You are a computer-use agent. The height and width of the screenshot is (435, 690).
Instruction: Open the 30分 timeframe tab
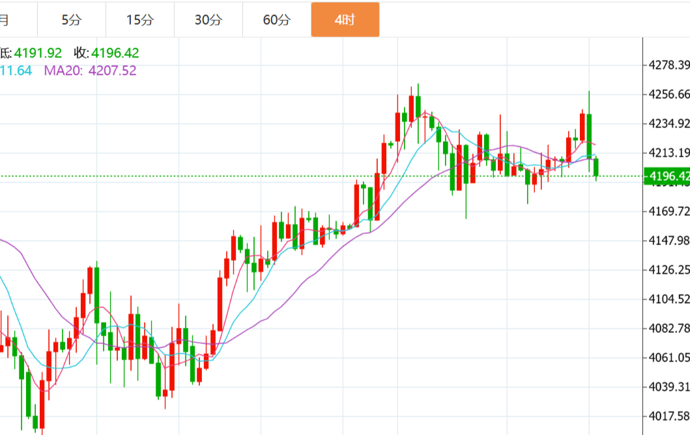click(x=208, y=20)
